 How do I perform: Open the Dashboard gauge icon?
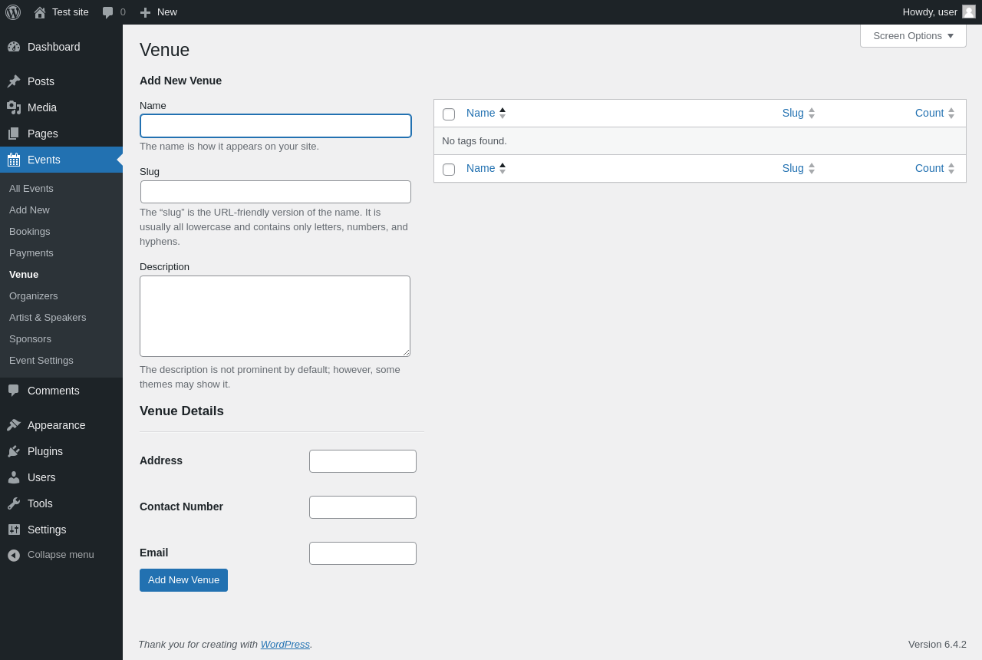tap(14, 47)
